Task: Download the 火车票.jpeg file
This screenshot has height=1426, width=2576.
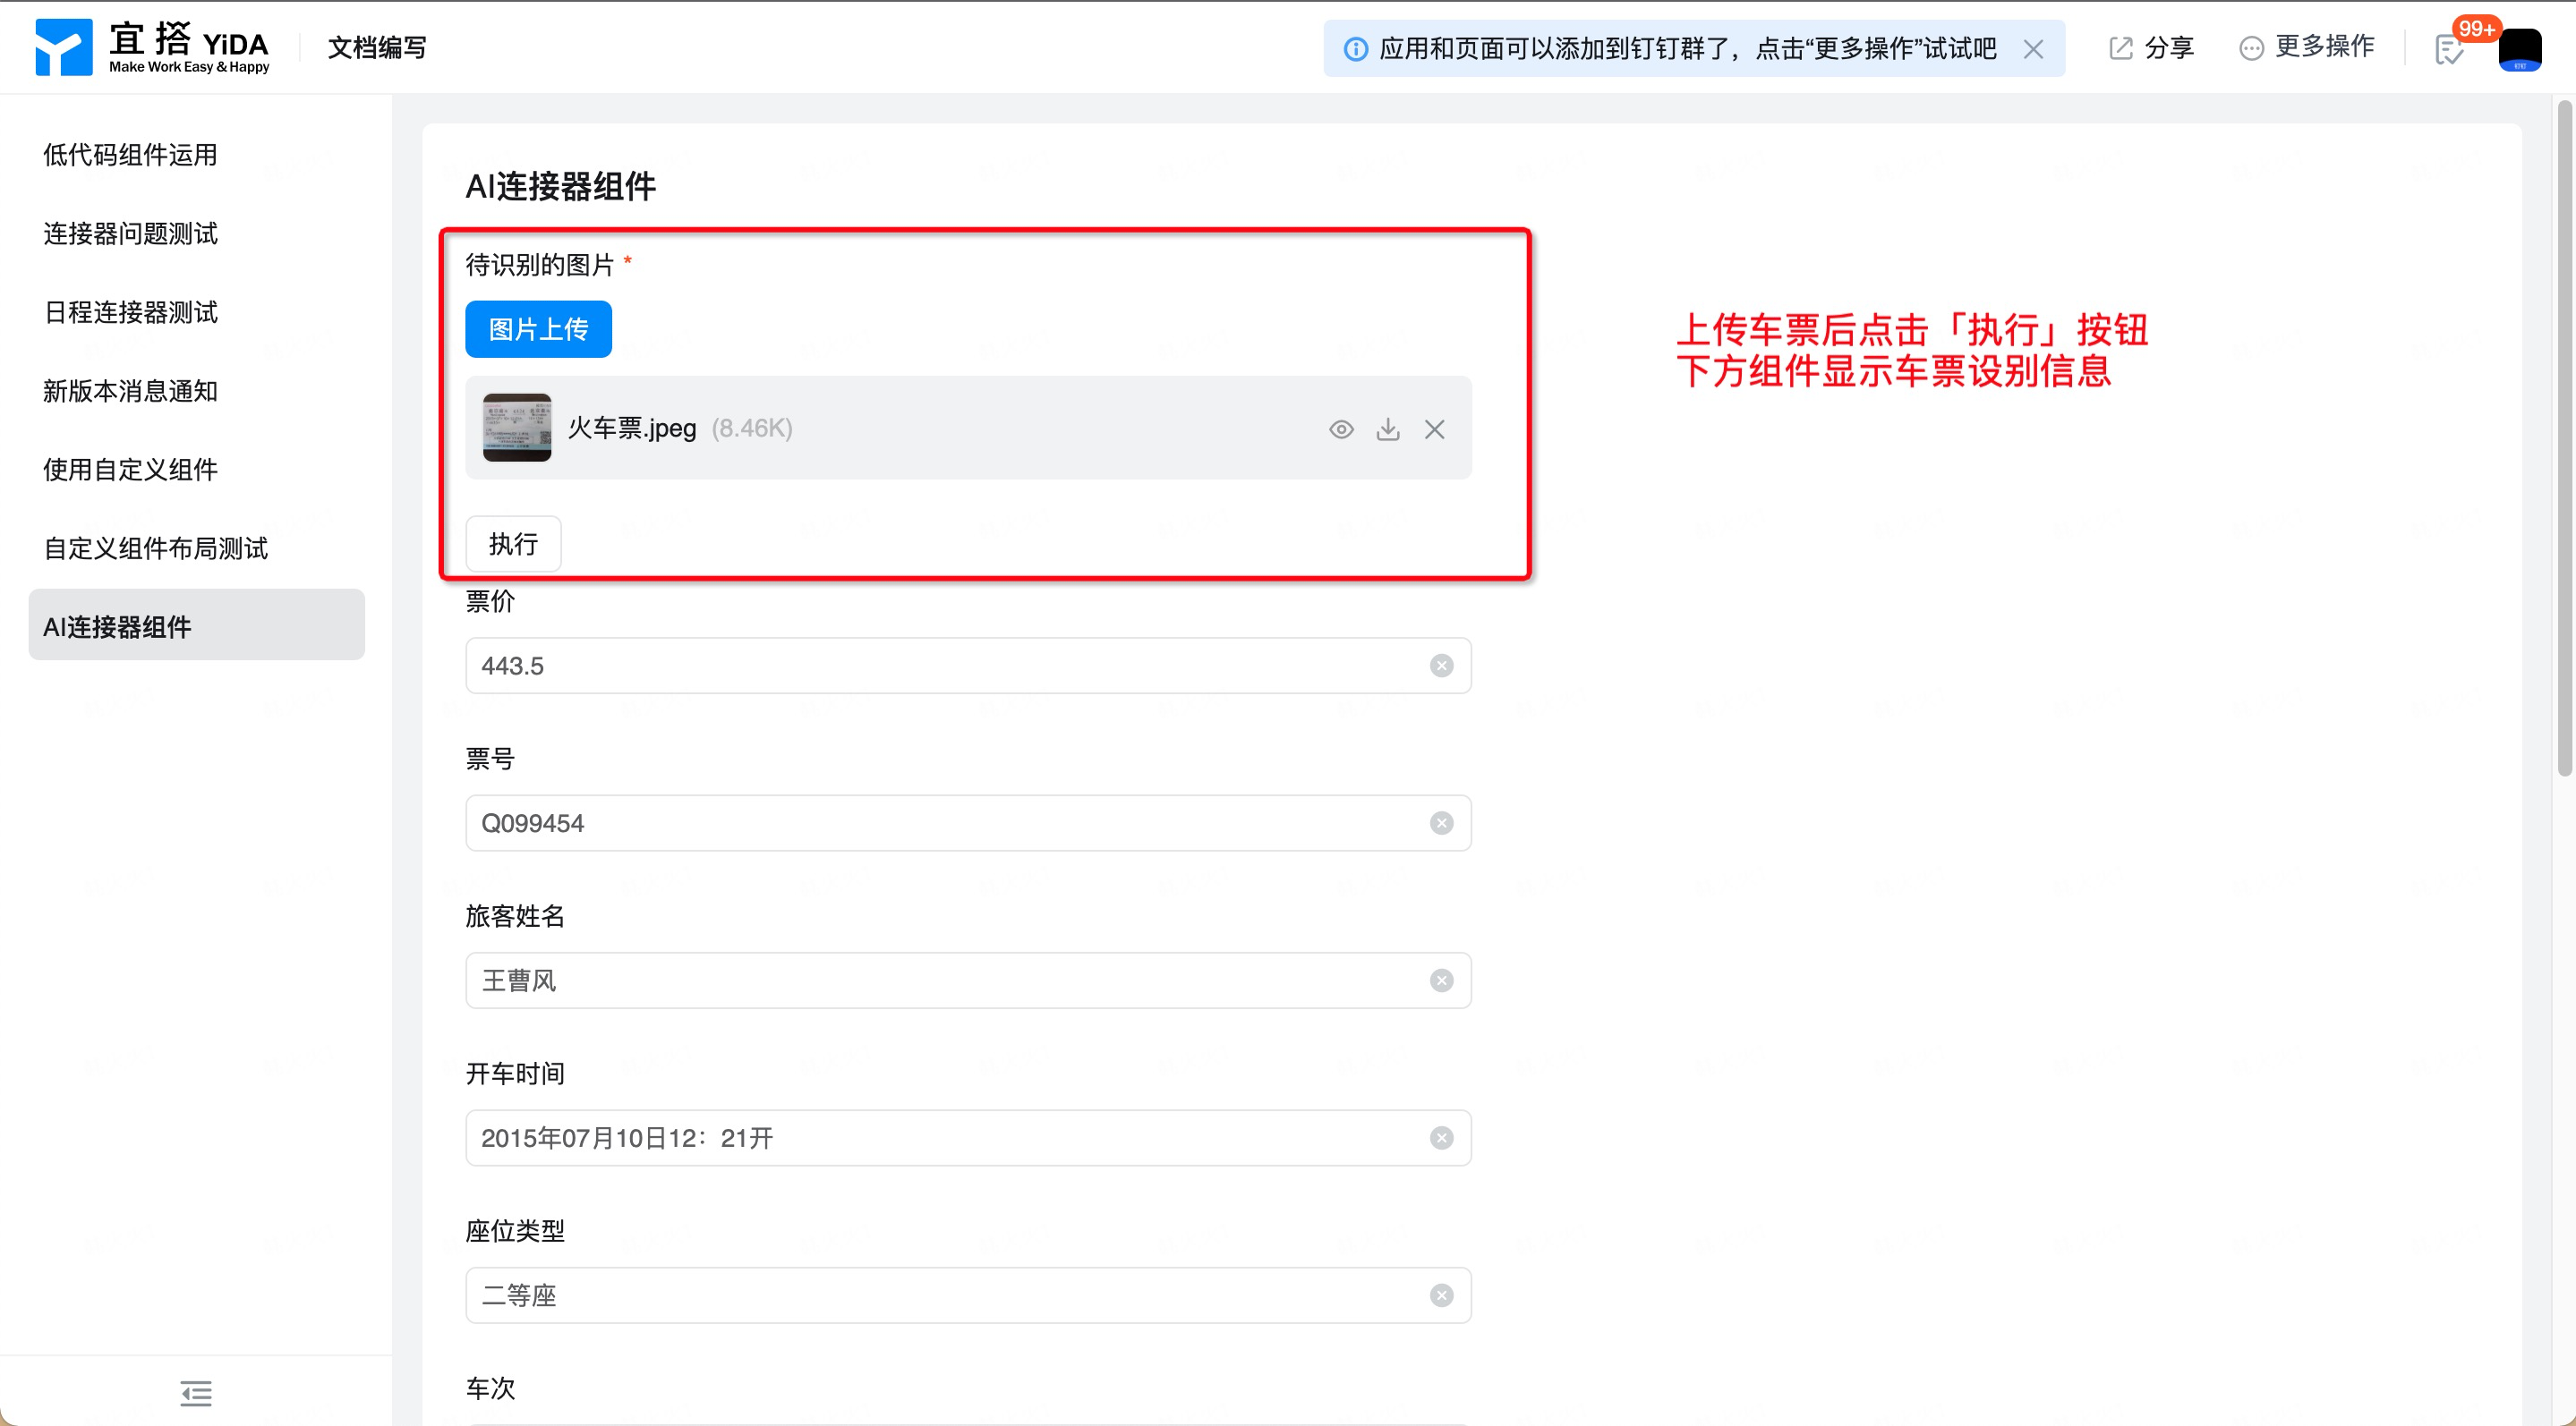Action: point(1388,429)
